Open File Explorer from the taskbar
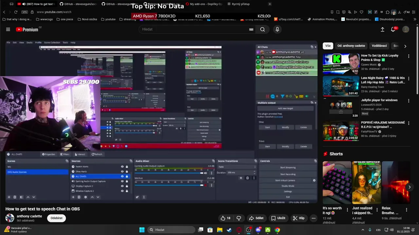Screen dimensions: 419x235 pyautogui.click(x=220, y=230)
